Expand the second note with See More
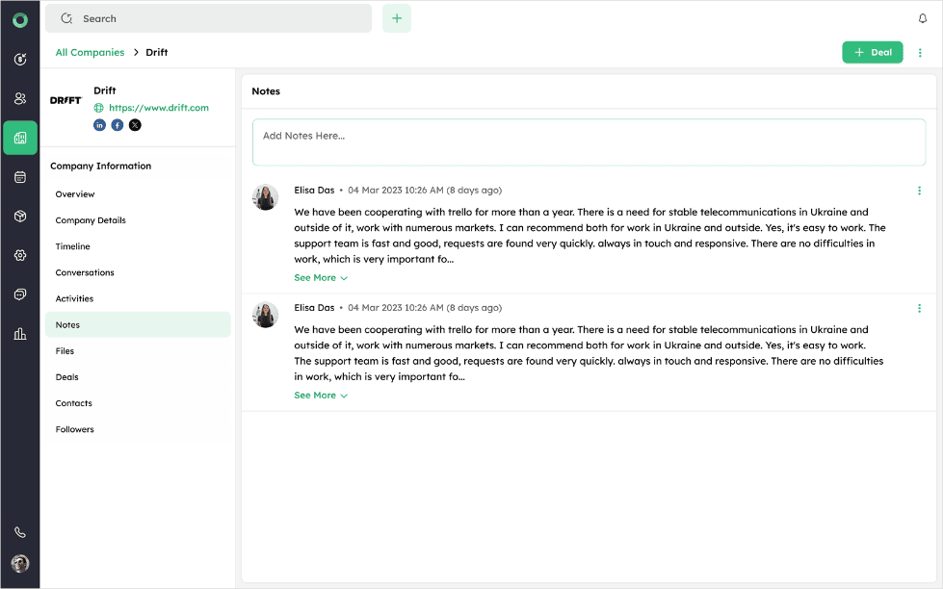 [321, 396]
